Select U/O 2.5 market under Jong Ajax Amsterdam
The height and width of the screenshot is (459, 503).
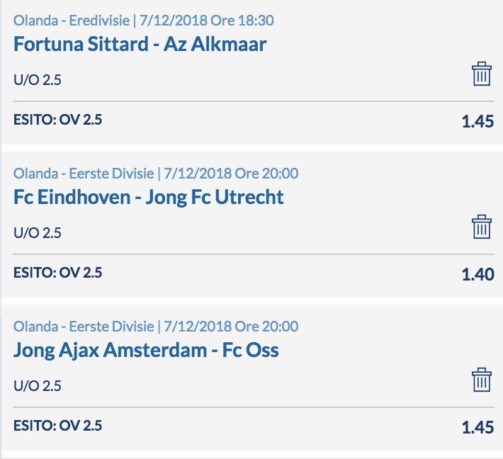point(38,386)
